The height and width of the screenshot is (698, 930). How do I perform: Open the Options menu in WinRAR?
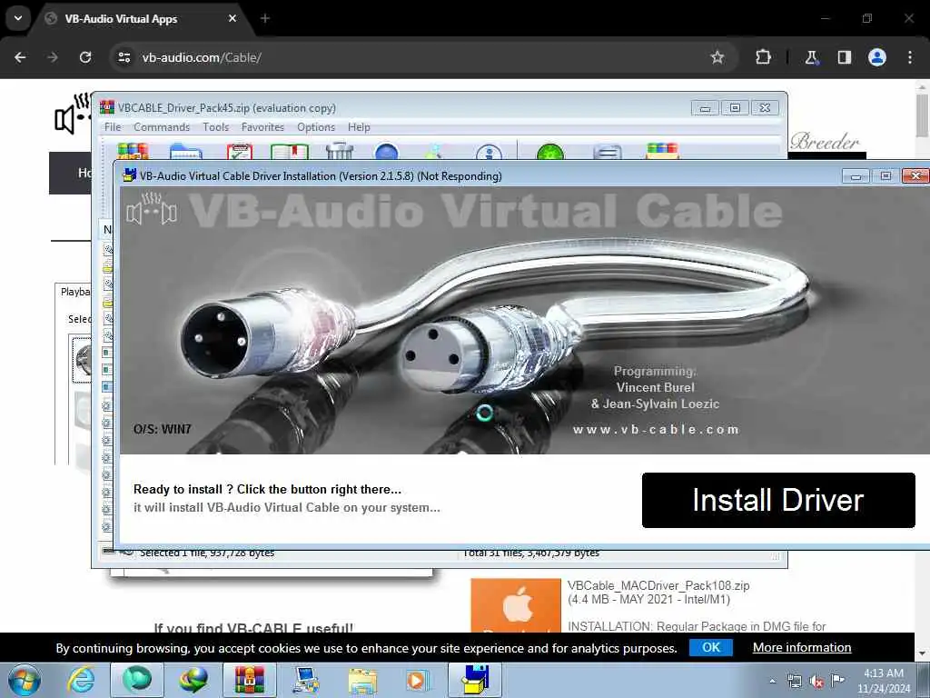[x=316, y=127]
